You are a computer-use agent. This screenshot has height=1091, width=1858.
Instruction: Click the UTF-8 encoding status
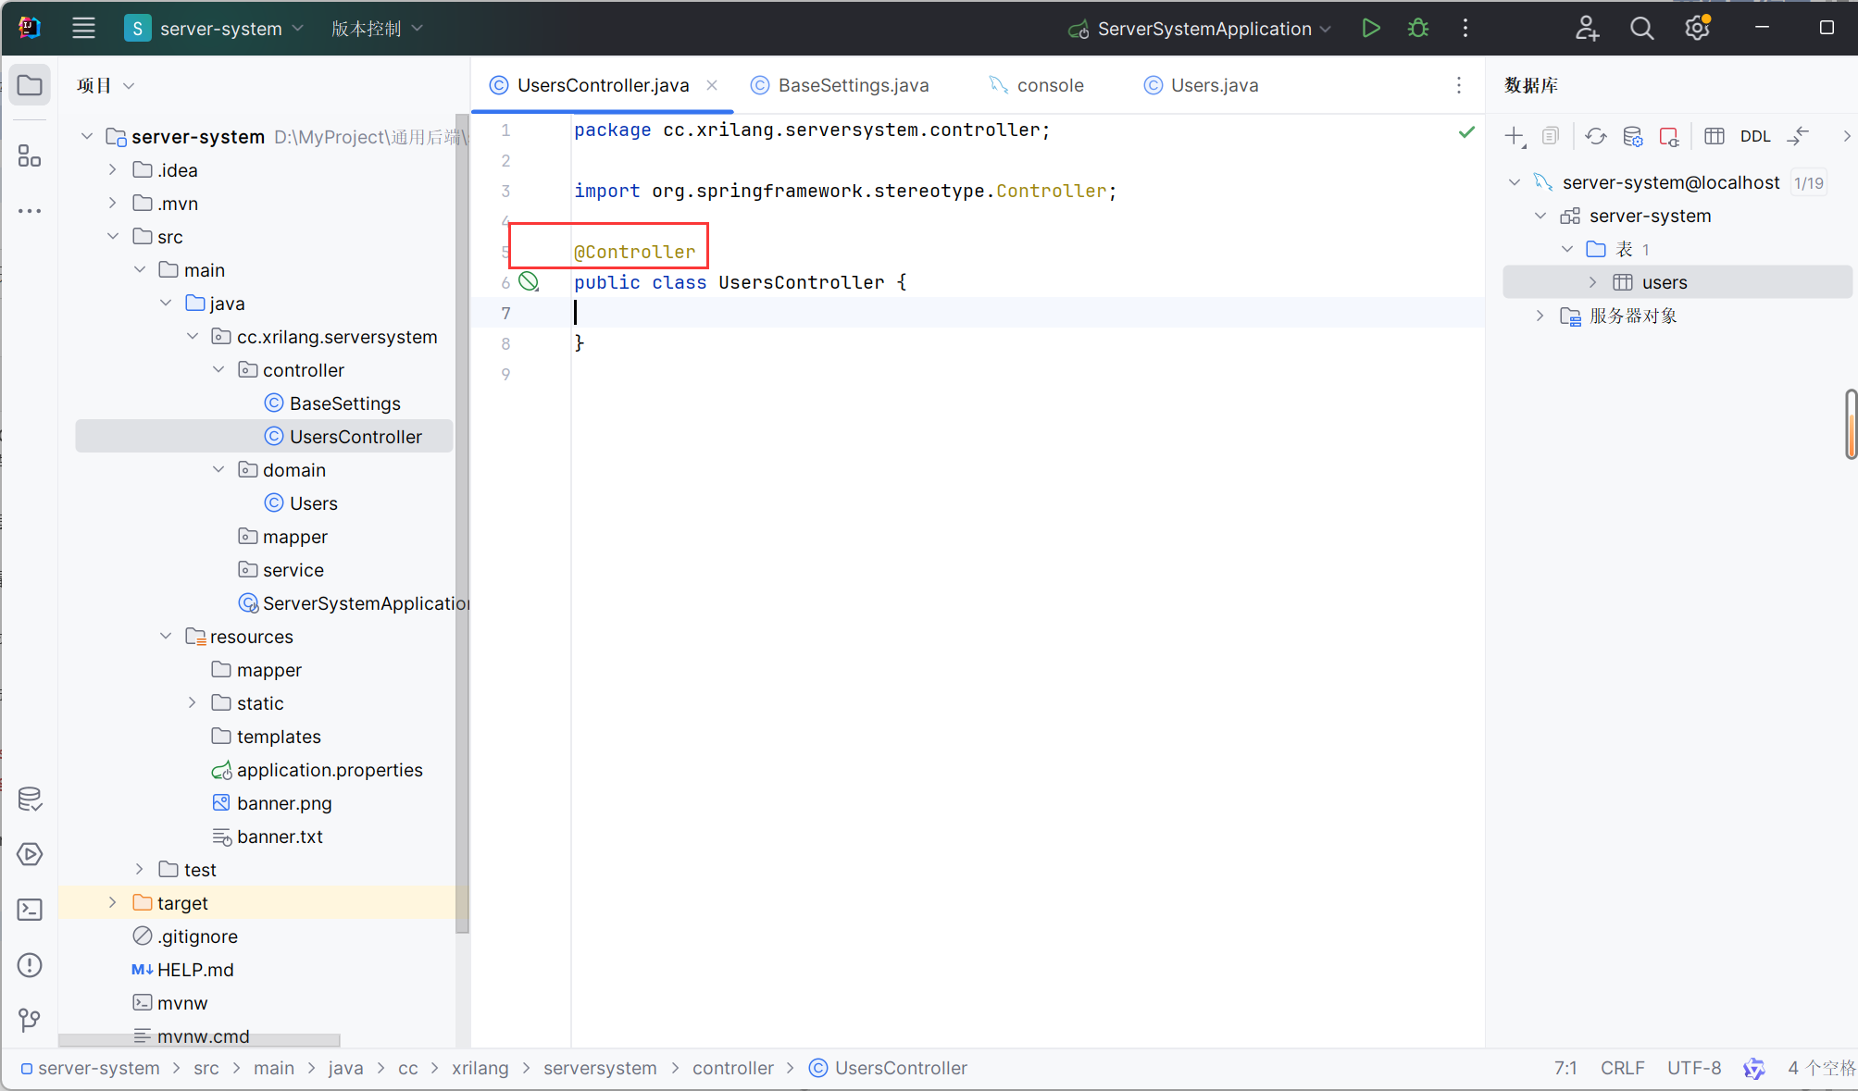1694,1069
